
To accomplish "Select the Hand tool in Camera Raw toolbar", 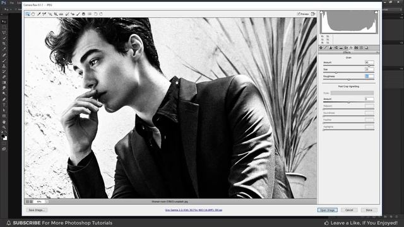I will tap(33, 14).
